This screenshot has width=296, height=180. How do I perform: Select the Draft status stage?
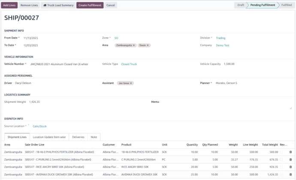click(x=240, y=5)
